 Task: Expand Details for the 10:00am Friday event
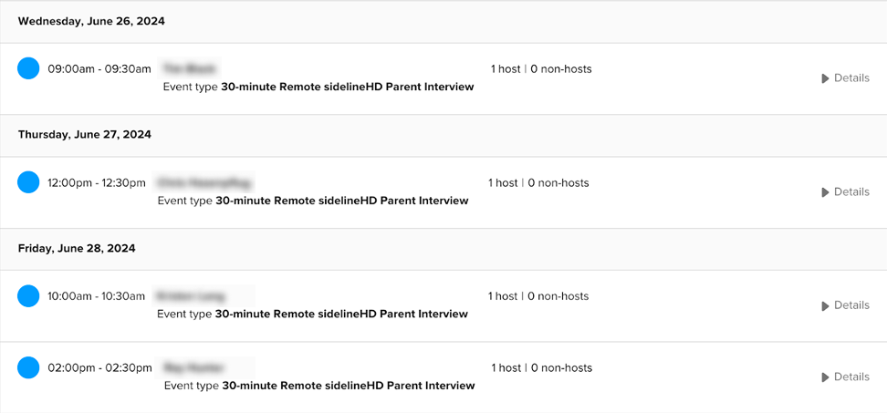coord(845,305)
